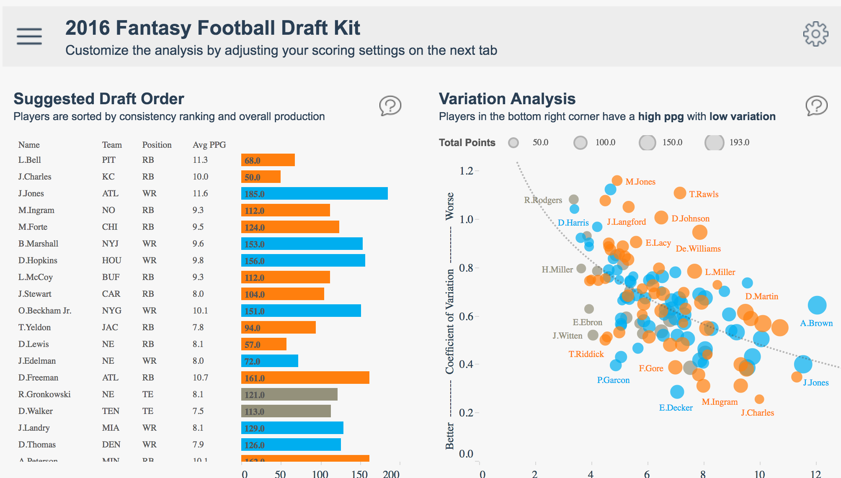
Task: Click the J.Charles label in scatter plot
Action: [x=757, y=413]
